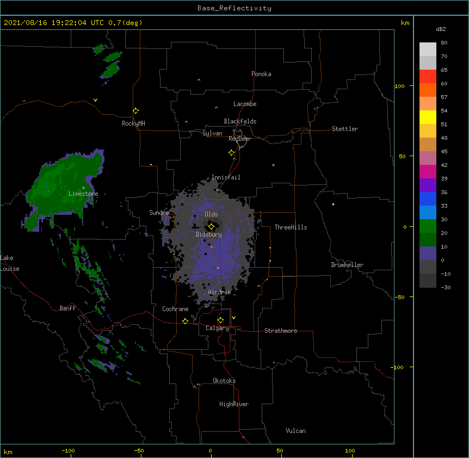This screenshot has height=458, width=469.
Task: Click the ThreeHills label
Action: tap(291, 227)
